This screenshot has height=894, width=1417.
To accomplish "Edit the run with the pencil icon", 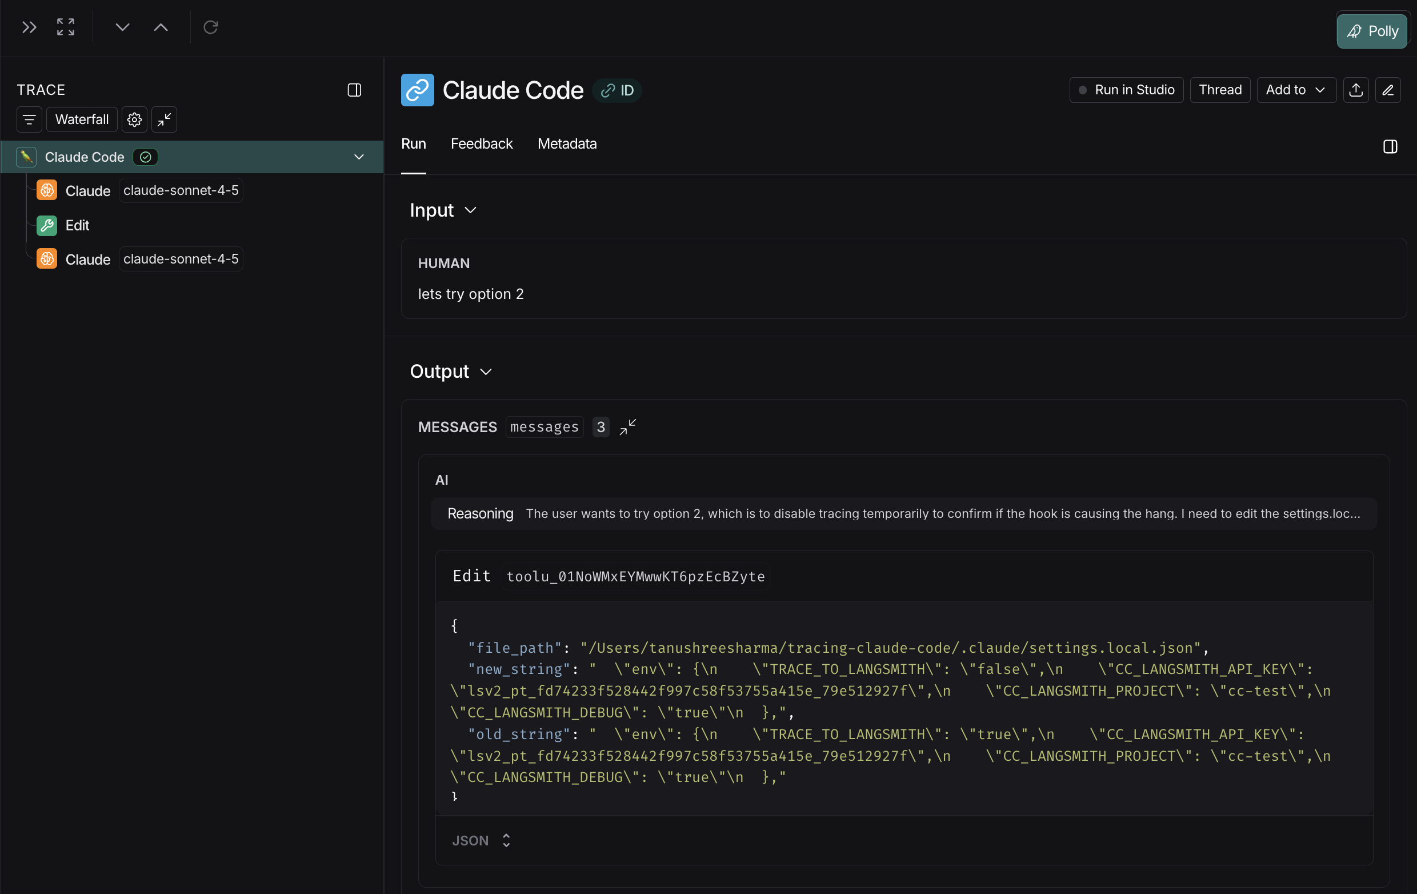I will [x=1388, y=90].
